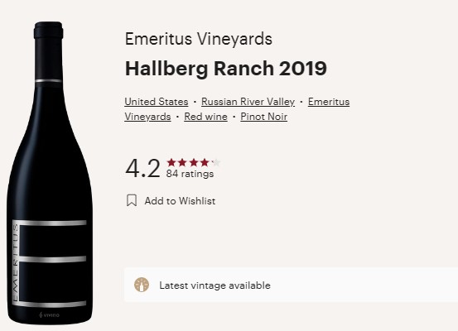Open the Pinot Noir grape link
The image size is (458, 331).
tap(263, 117)
